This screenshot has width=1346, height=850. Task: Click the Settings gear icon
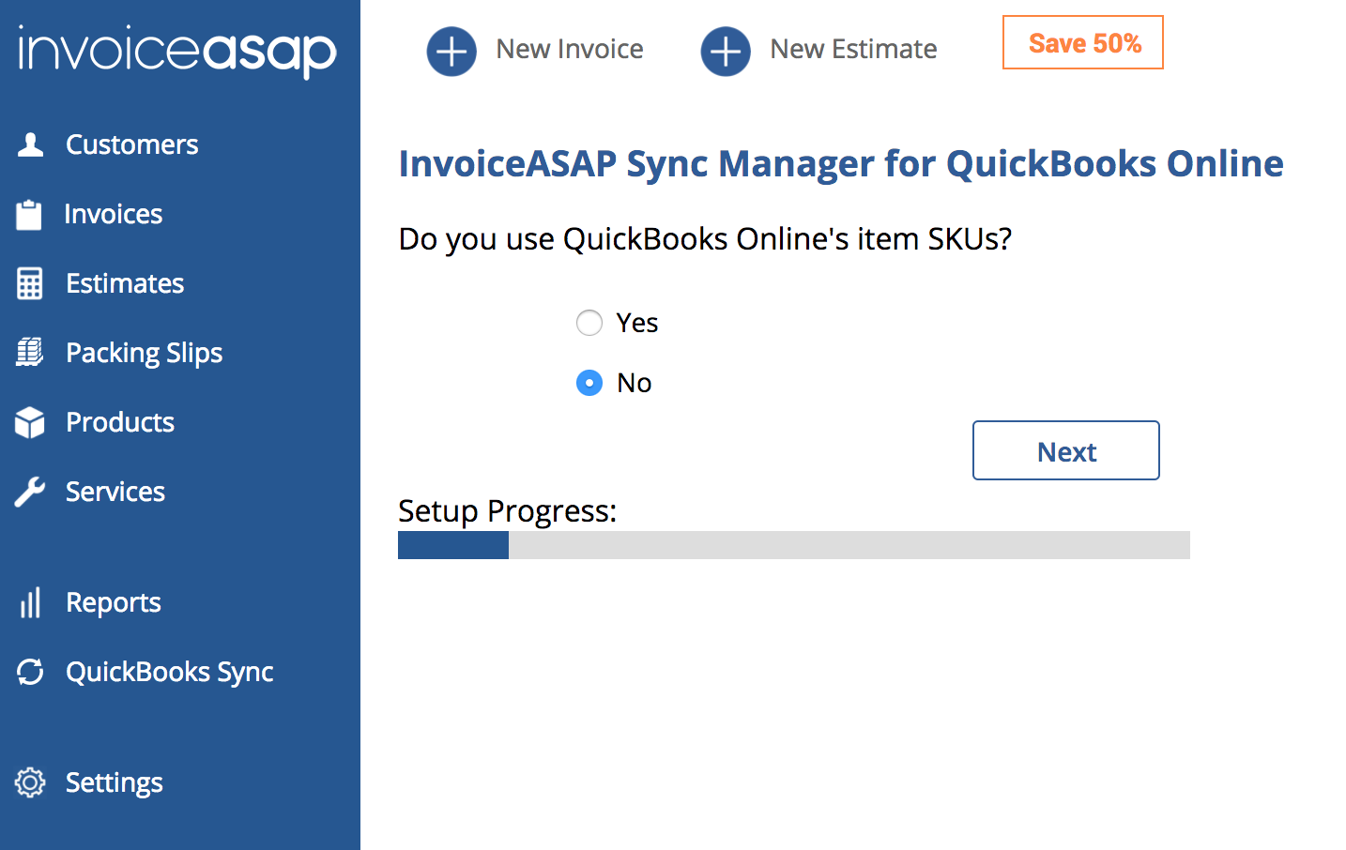(x=30, y=782)
